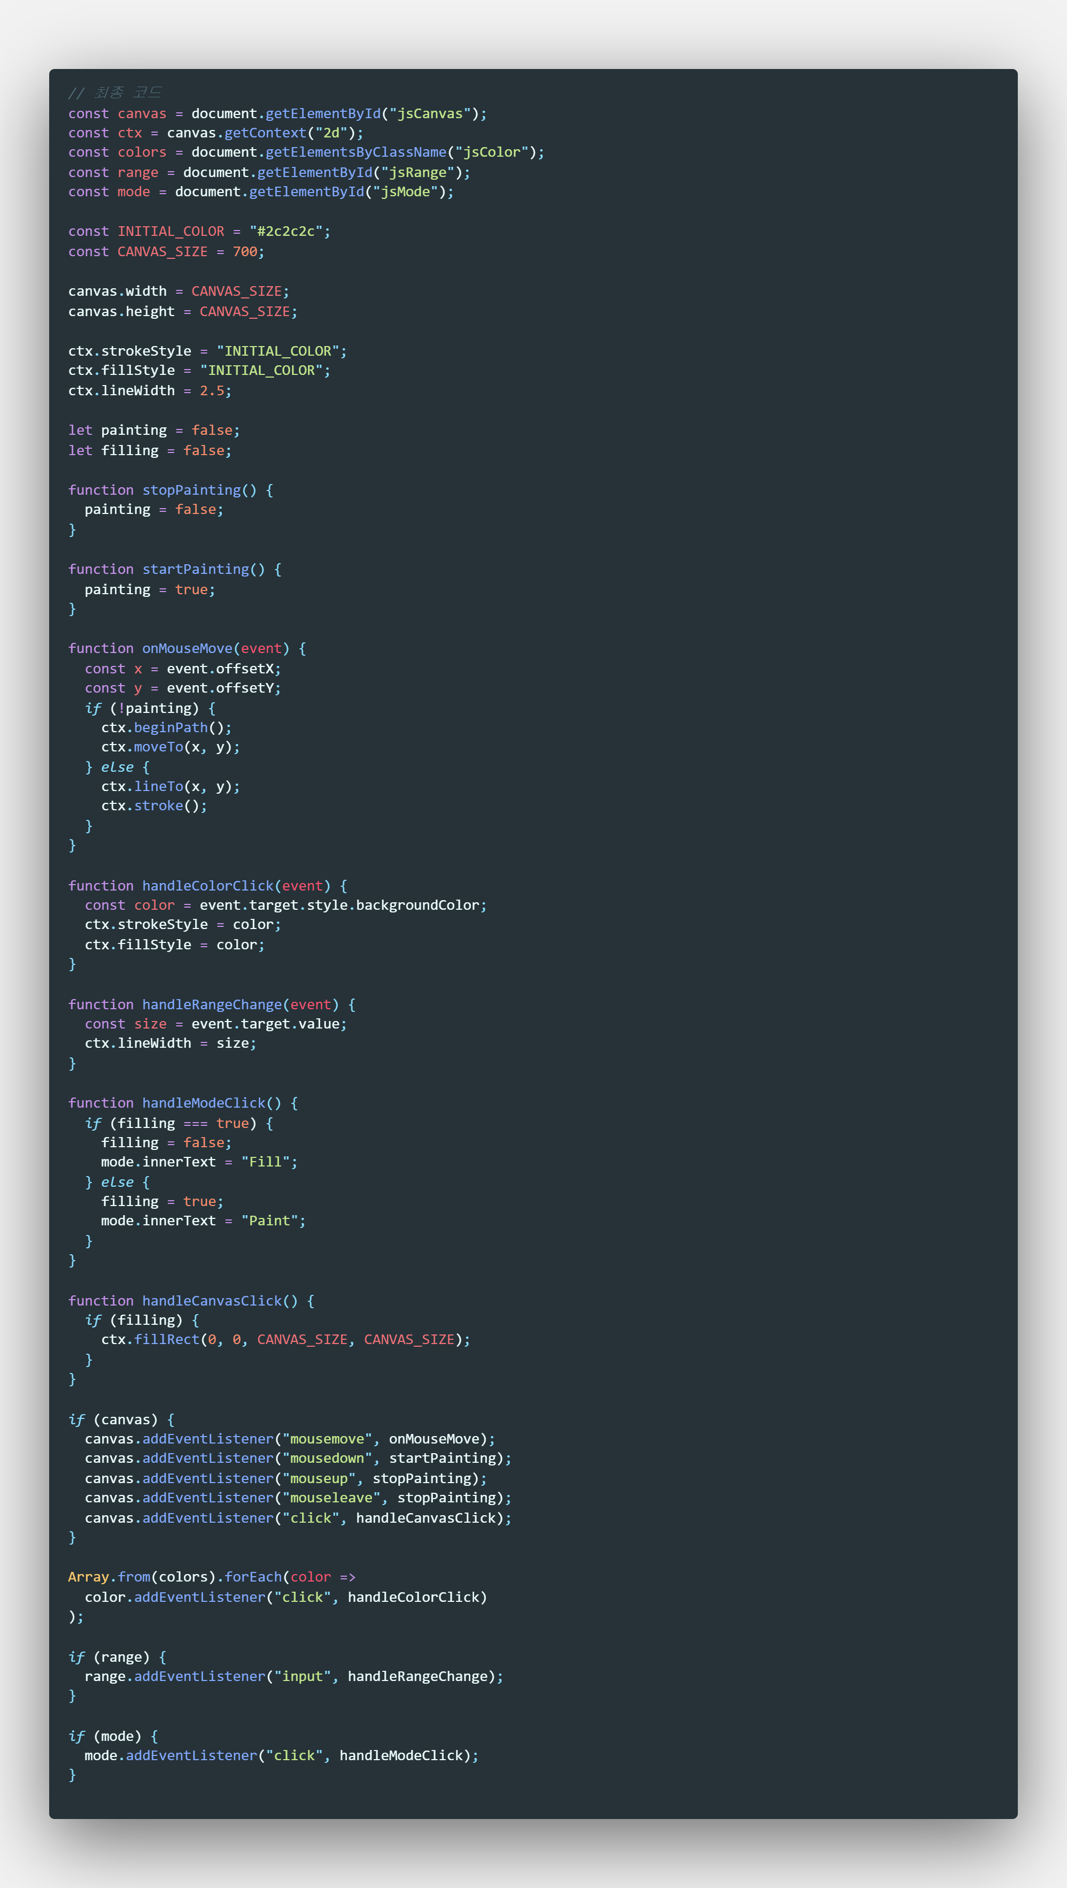Click the value 700 for CANVAS_SIZE

click(x=245, y=251)
